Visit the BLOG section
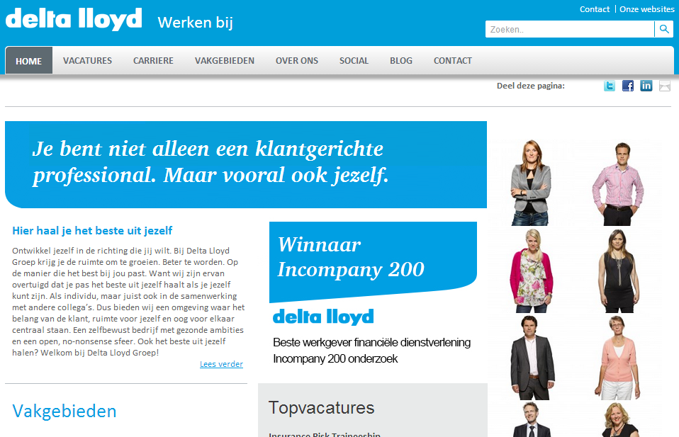679x437 pixels. [401, 60]
